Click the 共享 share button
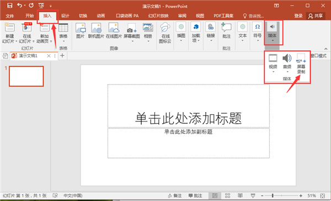The width and height of the screenshot is (331, 201). click(x=316, y=16)
